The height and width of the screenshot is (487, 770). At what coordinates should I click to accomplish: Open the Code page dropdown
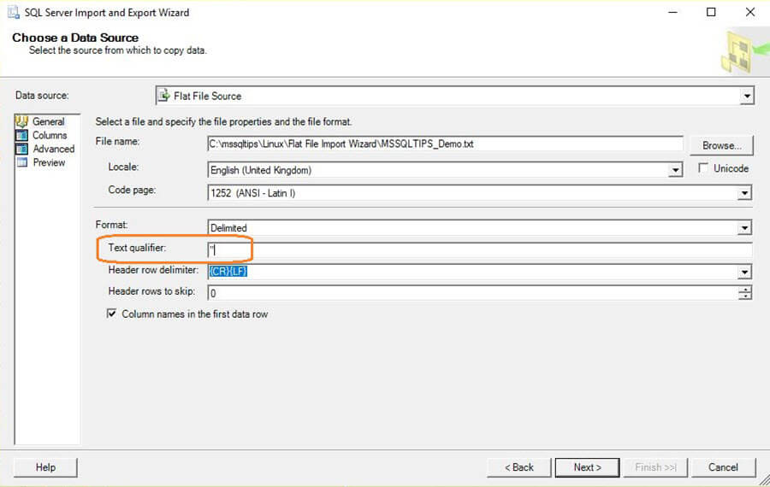coord(745,193)
